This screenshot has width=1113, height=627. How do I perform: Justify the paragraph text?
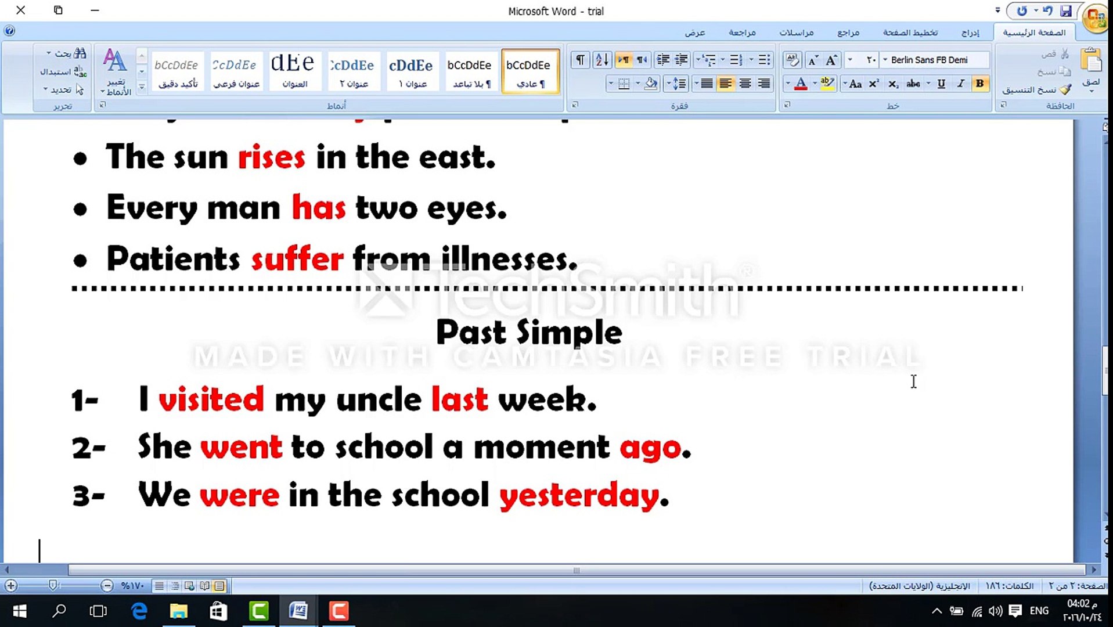coord(707,84)
